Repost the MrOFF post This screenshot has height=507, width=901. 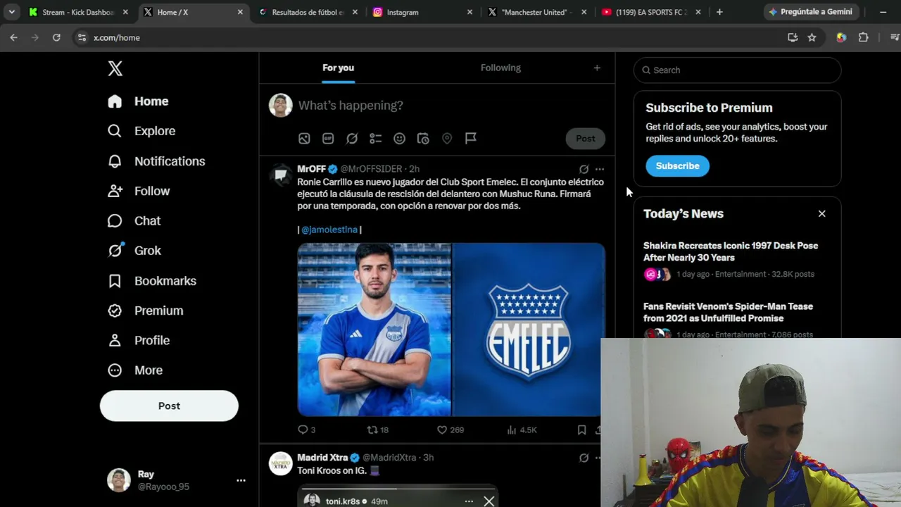378,430
